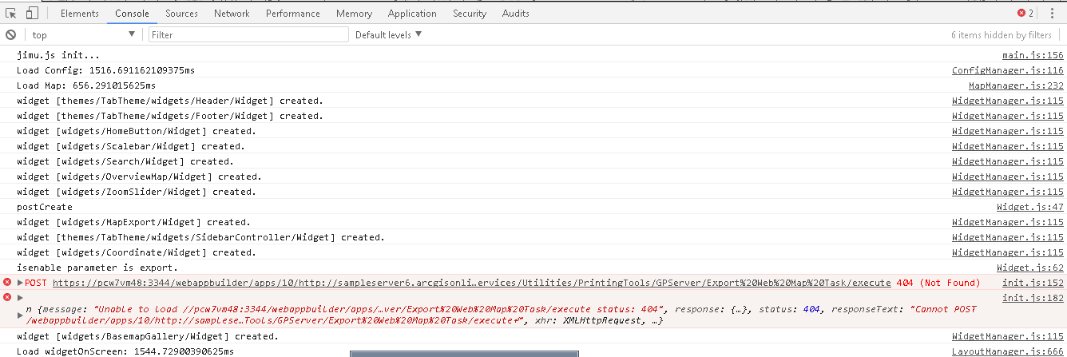Open the DevTools three-dot menu
1067x357 pixels.
click(1051, 13)
